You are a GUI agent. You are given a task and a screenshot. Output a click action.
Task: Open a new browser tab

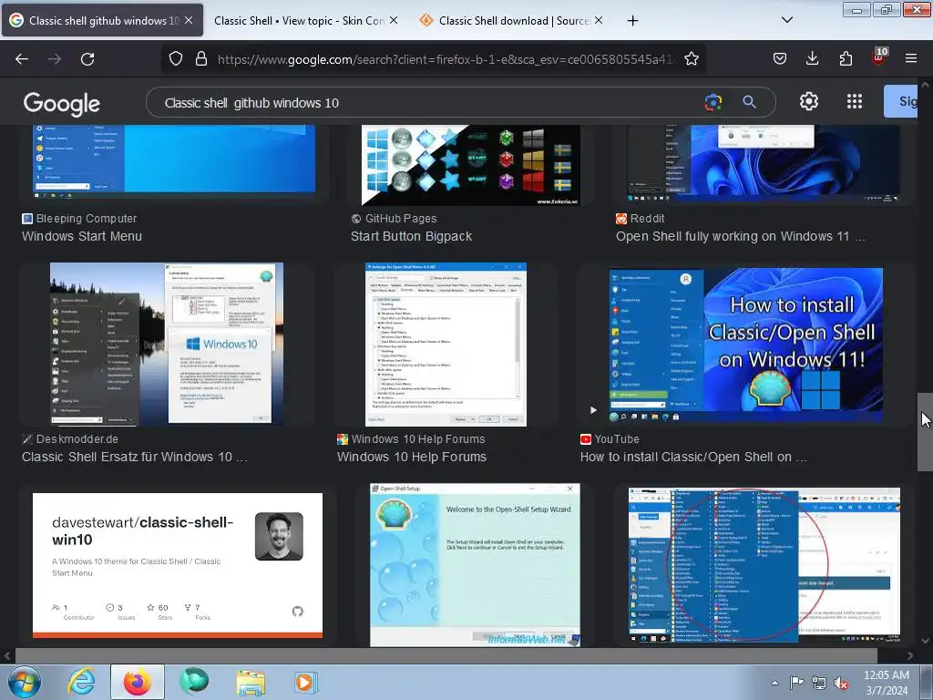coord(632,21)
